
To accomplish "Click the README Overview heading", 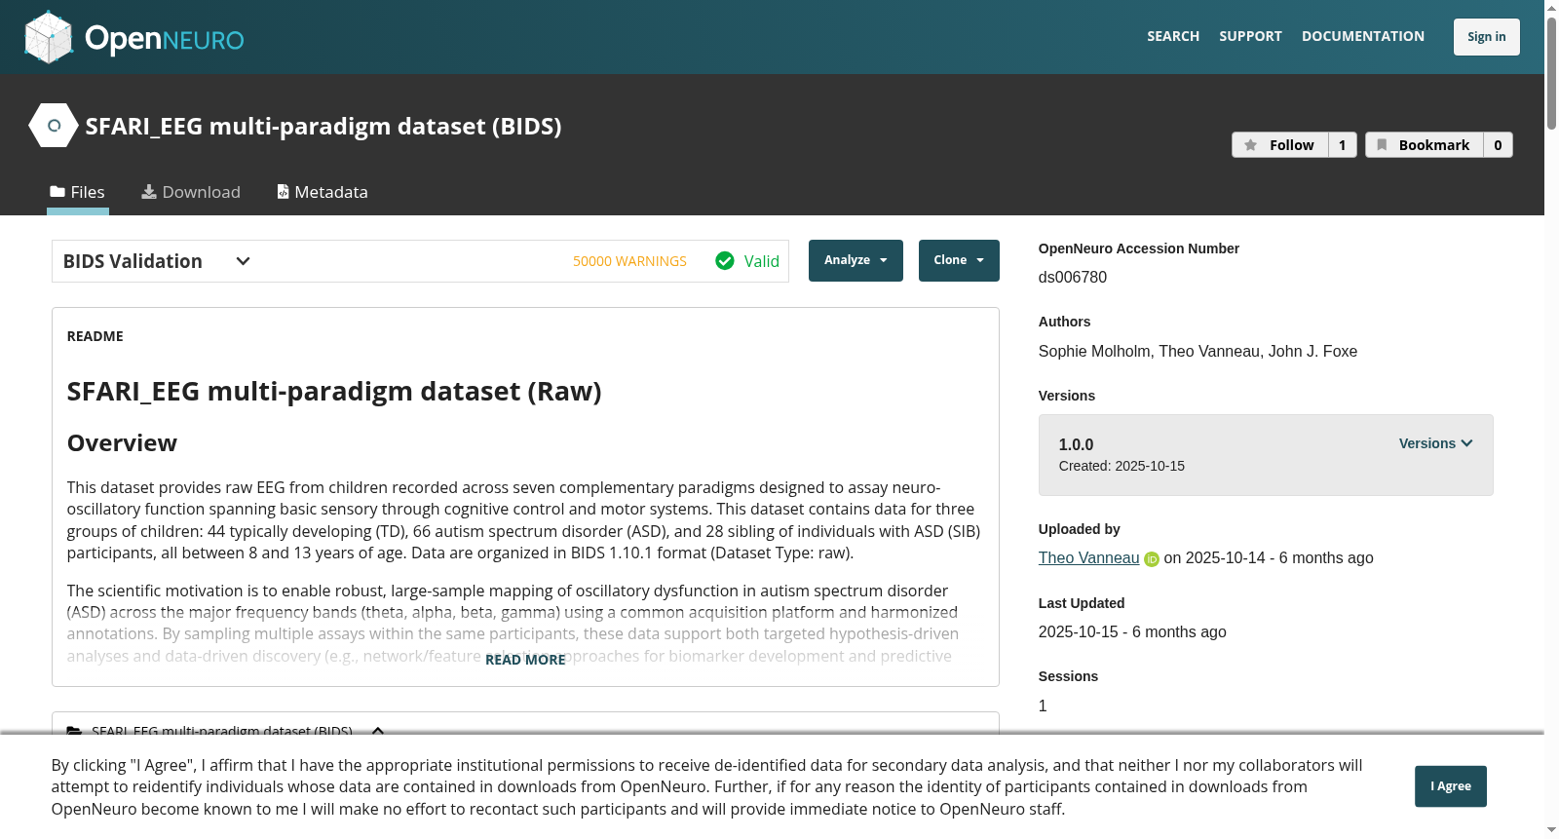I will pos(122,443).
